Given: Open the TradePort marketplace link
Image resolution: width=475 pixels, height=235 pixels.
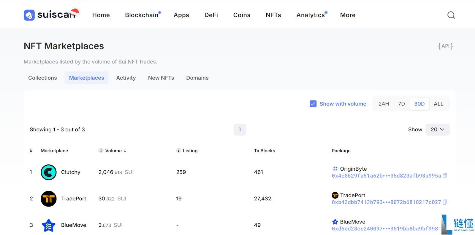Looking at the screenshot, I should tap(74, 199).
